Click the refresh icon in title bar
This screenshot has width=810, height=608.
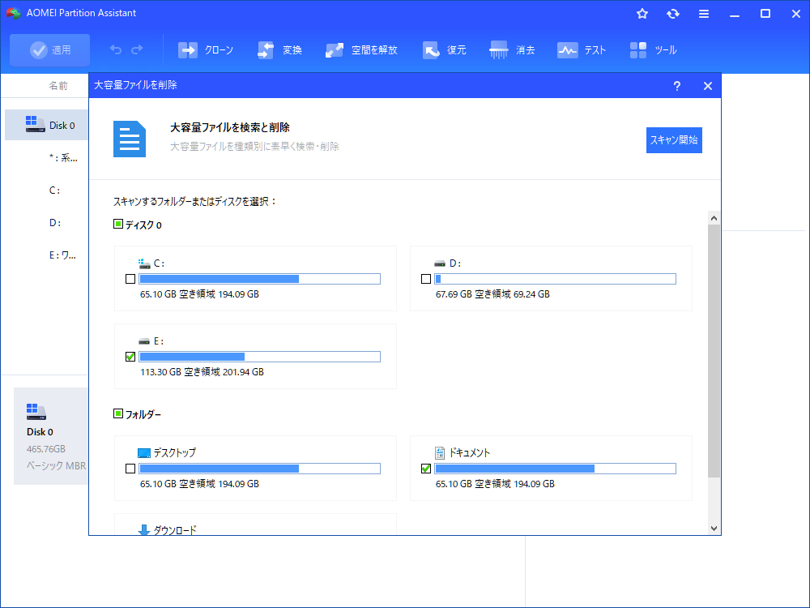pyautogui.click(x=672, y=14)
